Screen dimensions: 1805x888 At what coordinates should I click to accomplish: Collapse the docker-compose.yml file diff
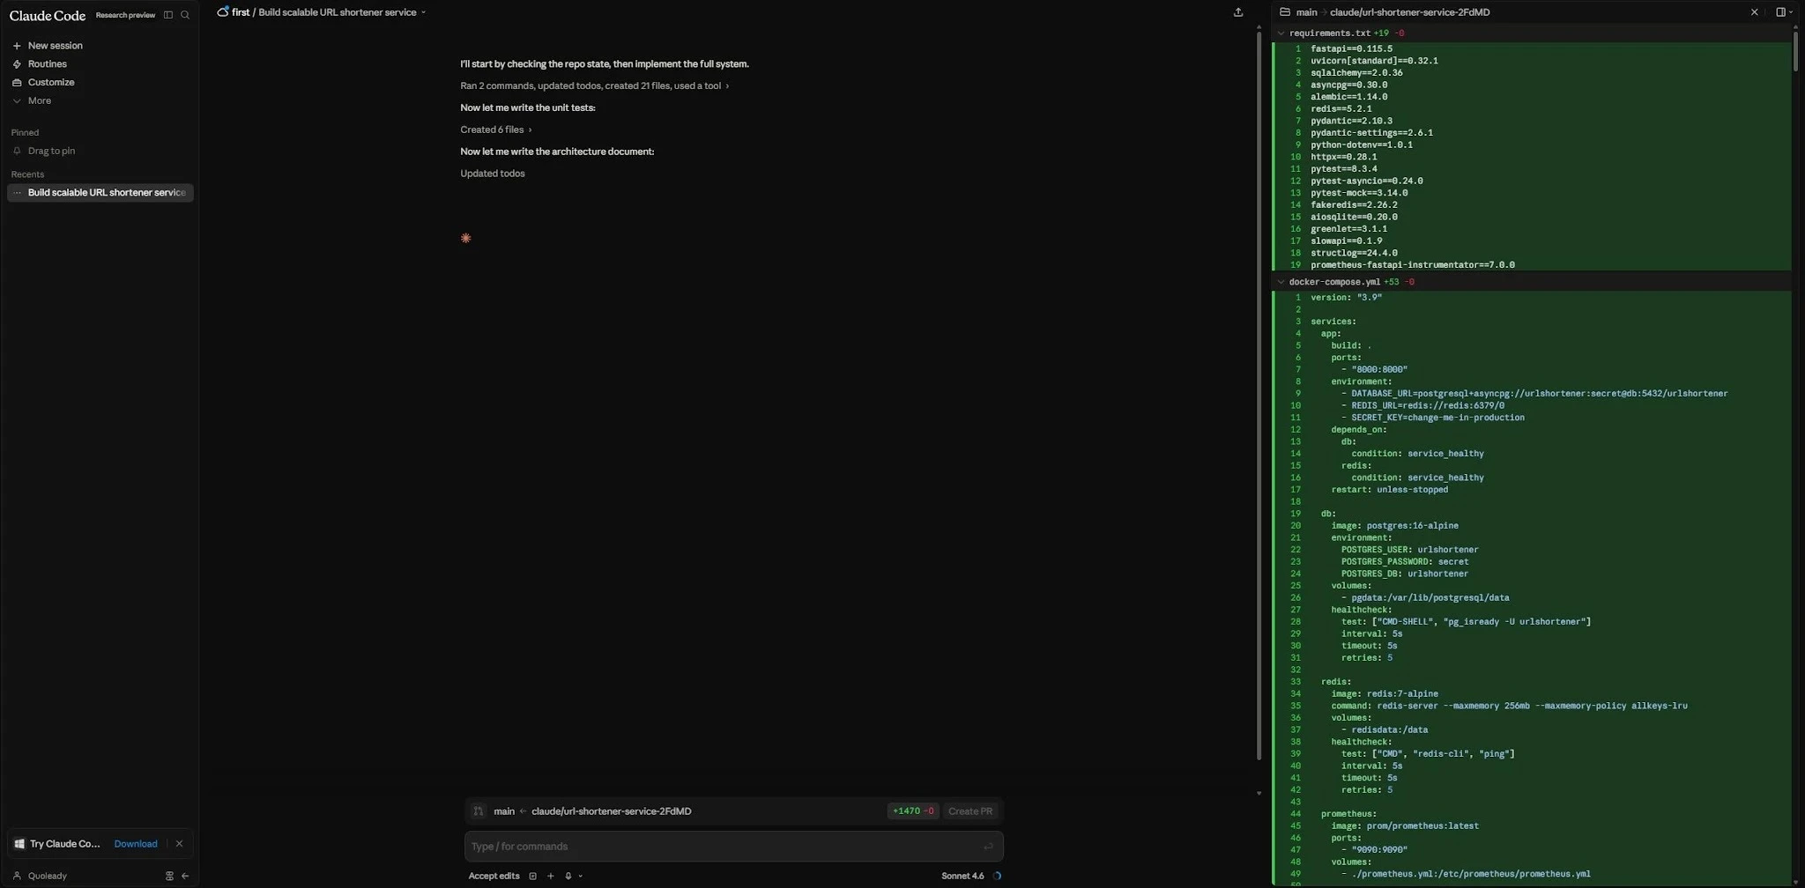[1281, 283]
